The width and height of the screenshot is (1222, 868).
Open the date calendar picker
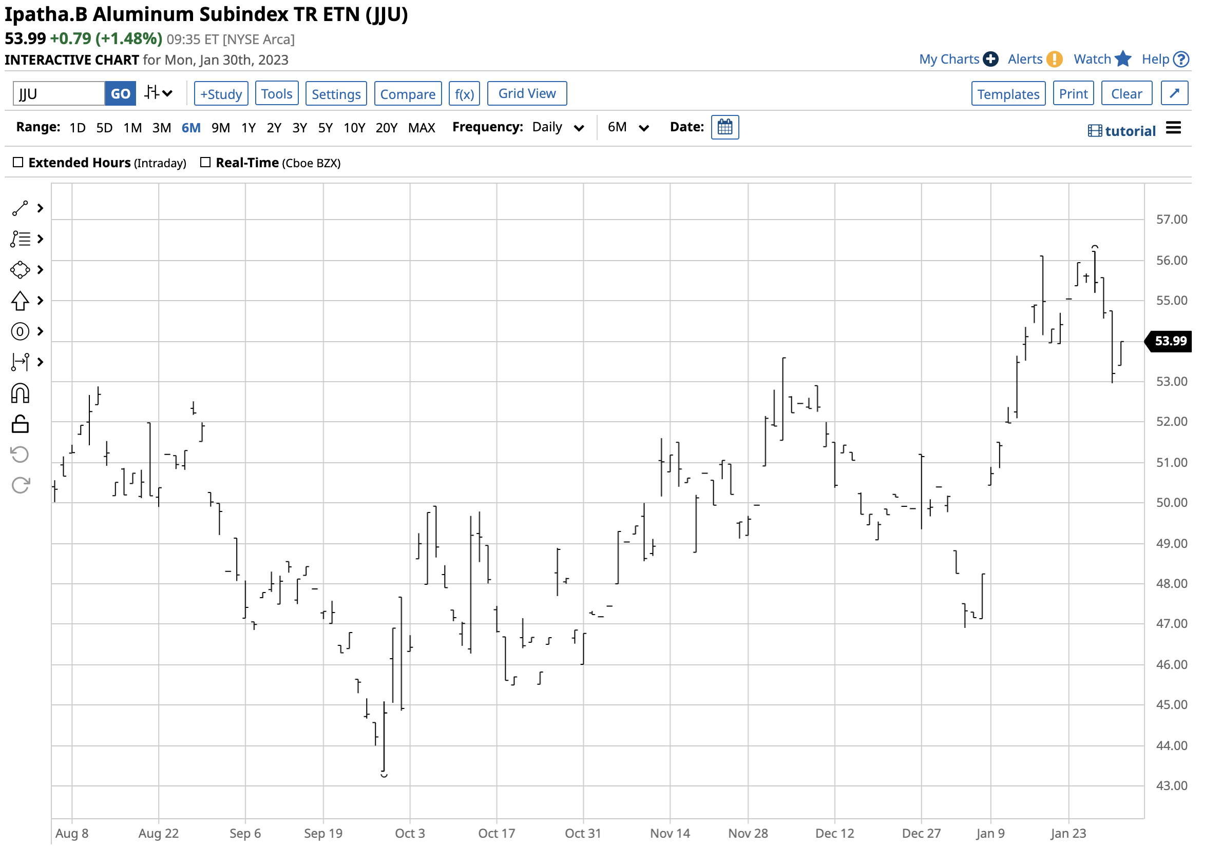724,127
